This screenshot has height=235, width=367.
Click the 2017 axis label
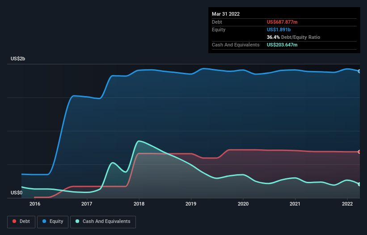[x=87, y=204]
